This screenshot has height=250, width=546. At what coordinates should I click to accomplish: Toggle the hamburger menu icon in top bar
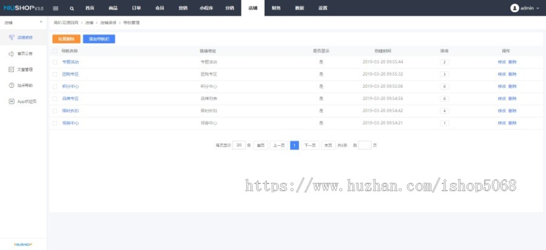55,8
